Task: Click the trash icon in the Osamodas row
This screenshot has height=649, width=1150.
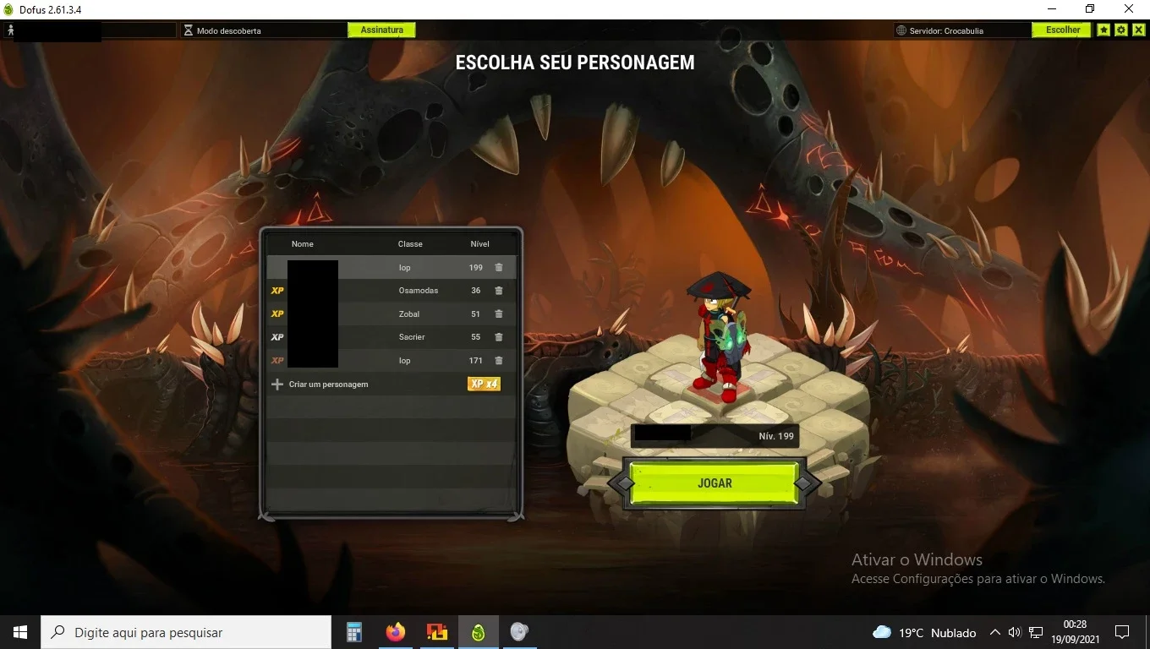Action: coord(498,291)
